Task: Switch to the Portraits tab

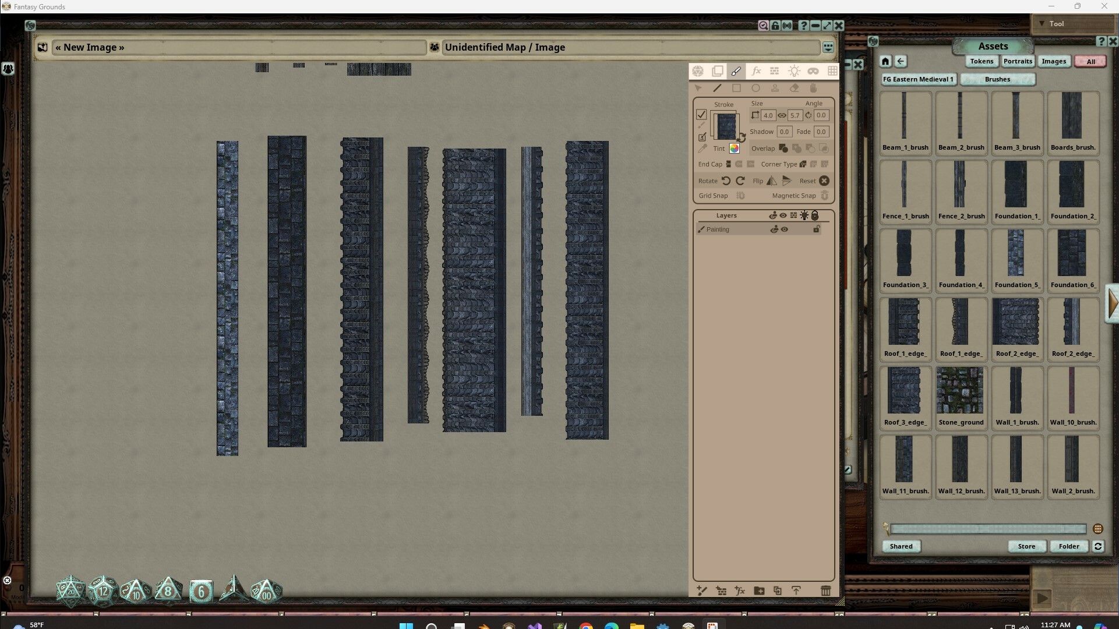Action: click(1018, 61)
